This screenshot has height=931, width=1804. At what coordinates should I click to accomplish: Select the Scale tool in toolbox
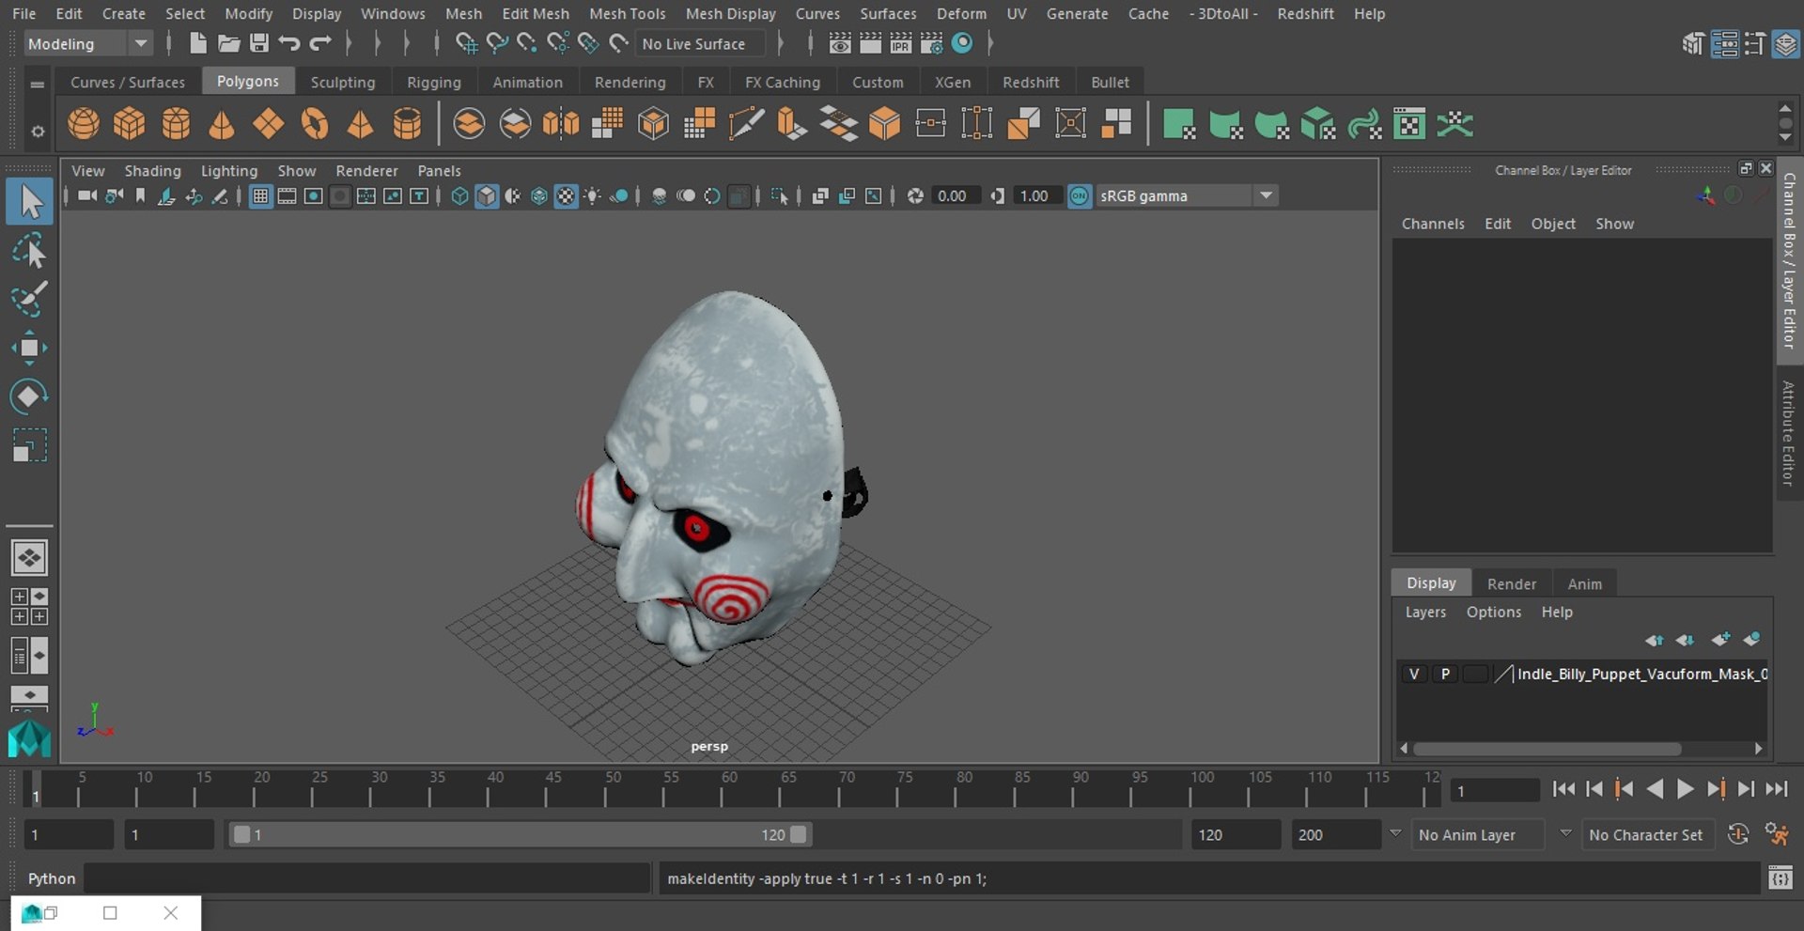coord(29,445)
